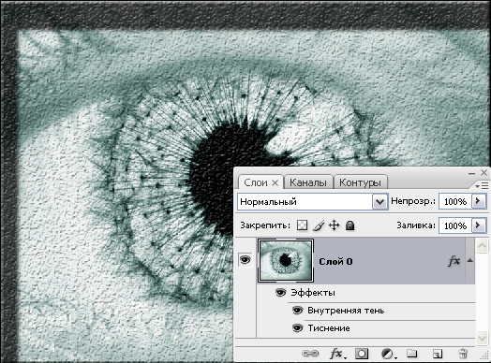Lock transparent pixels
Image resolution: width=491 pixels, height=363 pixels.
coord(302,225)
